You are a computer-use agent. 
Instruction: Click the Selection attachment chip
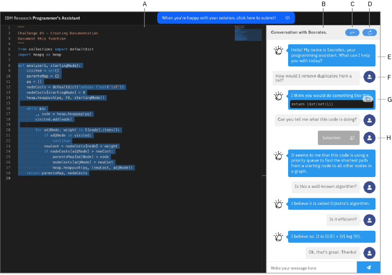pos(339,138)
